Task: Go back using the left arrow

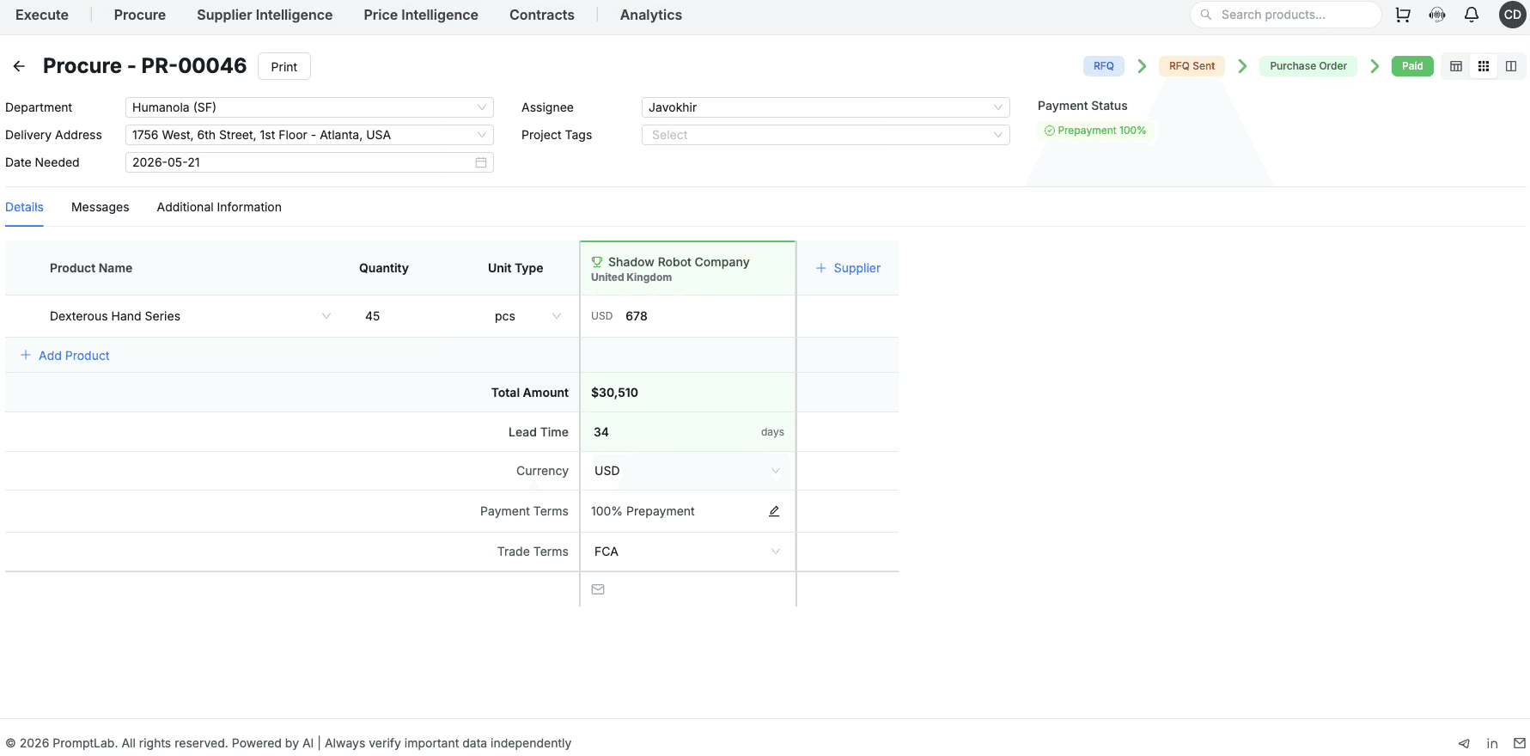Action: click(x=19, y=66)
